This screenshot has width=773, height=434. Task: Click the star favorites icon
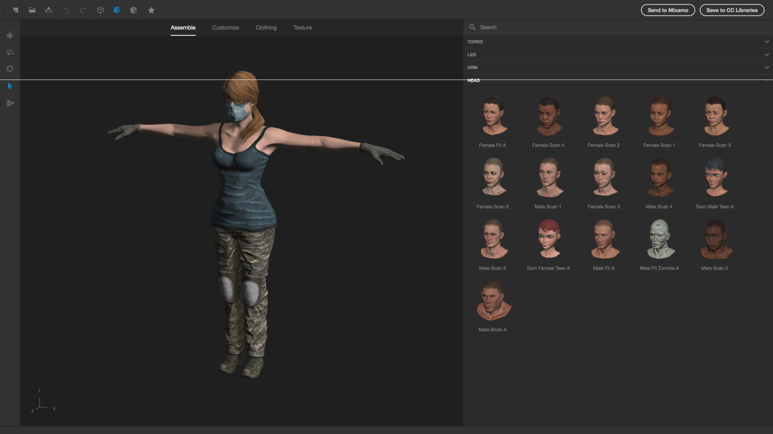tap(151, 10)
